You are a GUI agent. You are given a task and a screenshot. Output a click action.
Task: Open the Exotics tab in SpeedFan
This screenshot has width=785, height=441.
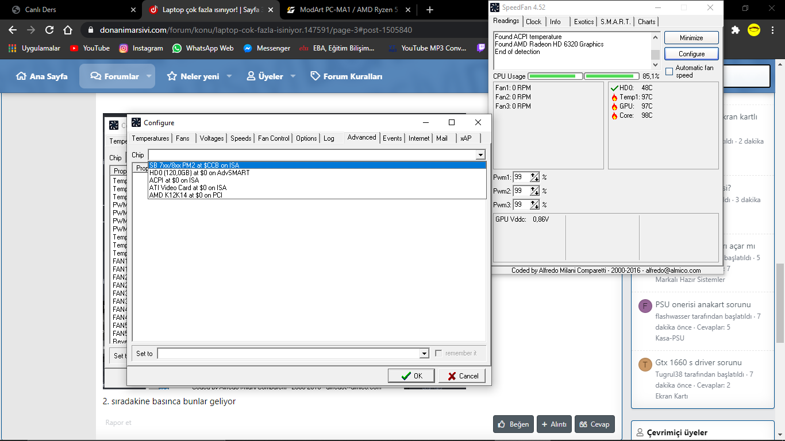coord(584,22)
